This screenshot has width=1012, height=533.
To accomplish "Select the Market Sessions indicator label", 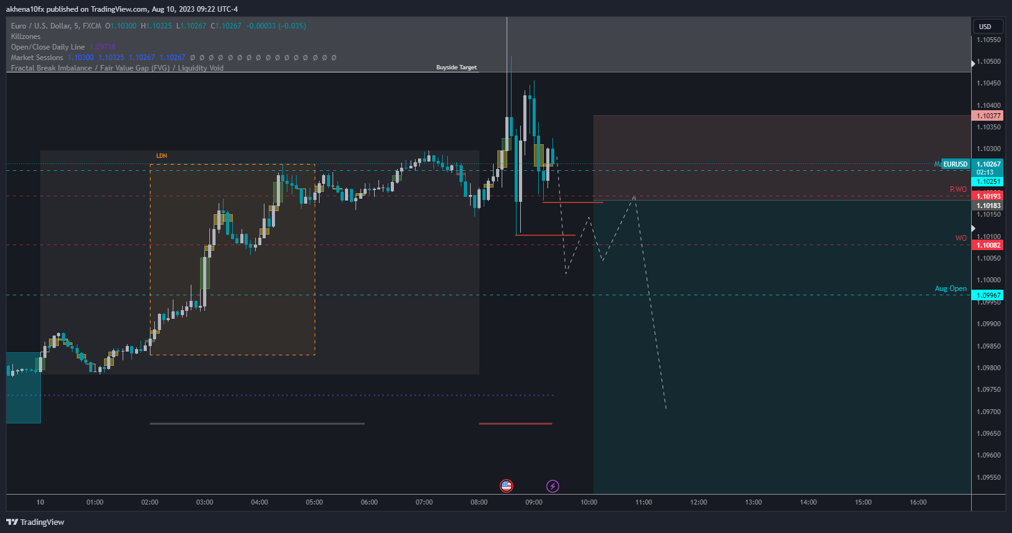I will [37, 58].
